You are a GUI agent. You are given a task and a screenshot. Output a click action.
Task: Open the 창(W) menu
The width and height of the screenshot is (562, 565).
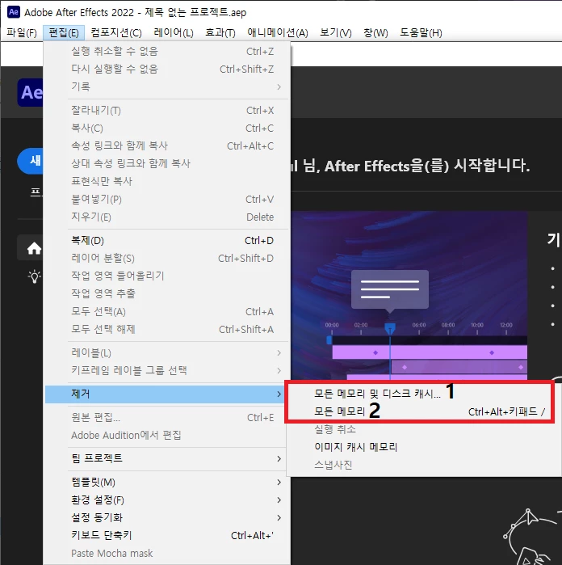tap(375, 33)
